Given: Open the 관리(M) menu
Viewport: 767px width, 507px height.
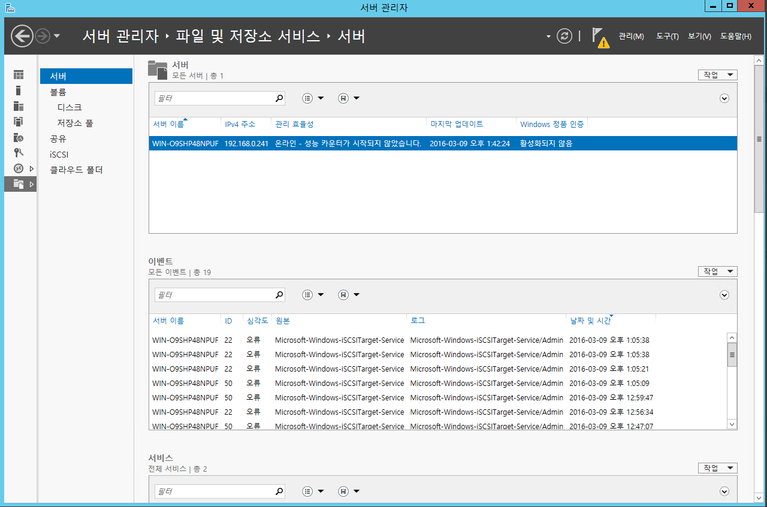Looking at the screenshot, I should 631,37.
